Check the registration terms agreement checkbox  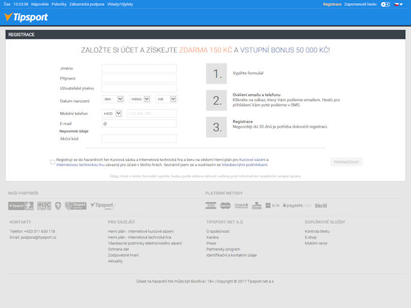[x=53, y=162]
